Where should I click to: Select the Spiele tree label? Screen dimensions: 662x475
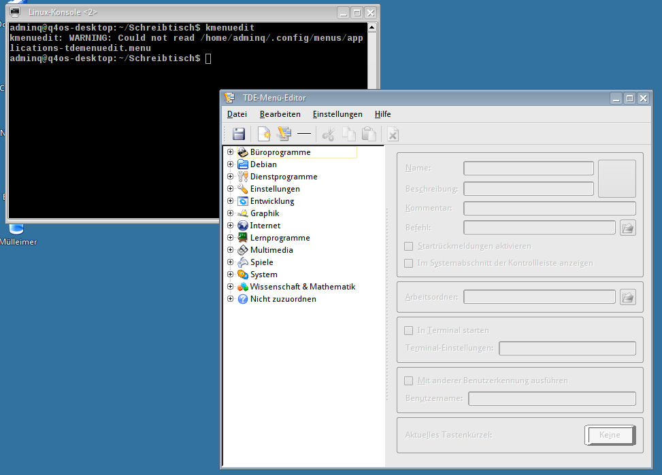[262, 262]
